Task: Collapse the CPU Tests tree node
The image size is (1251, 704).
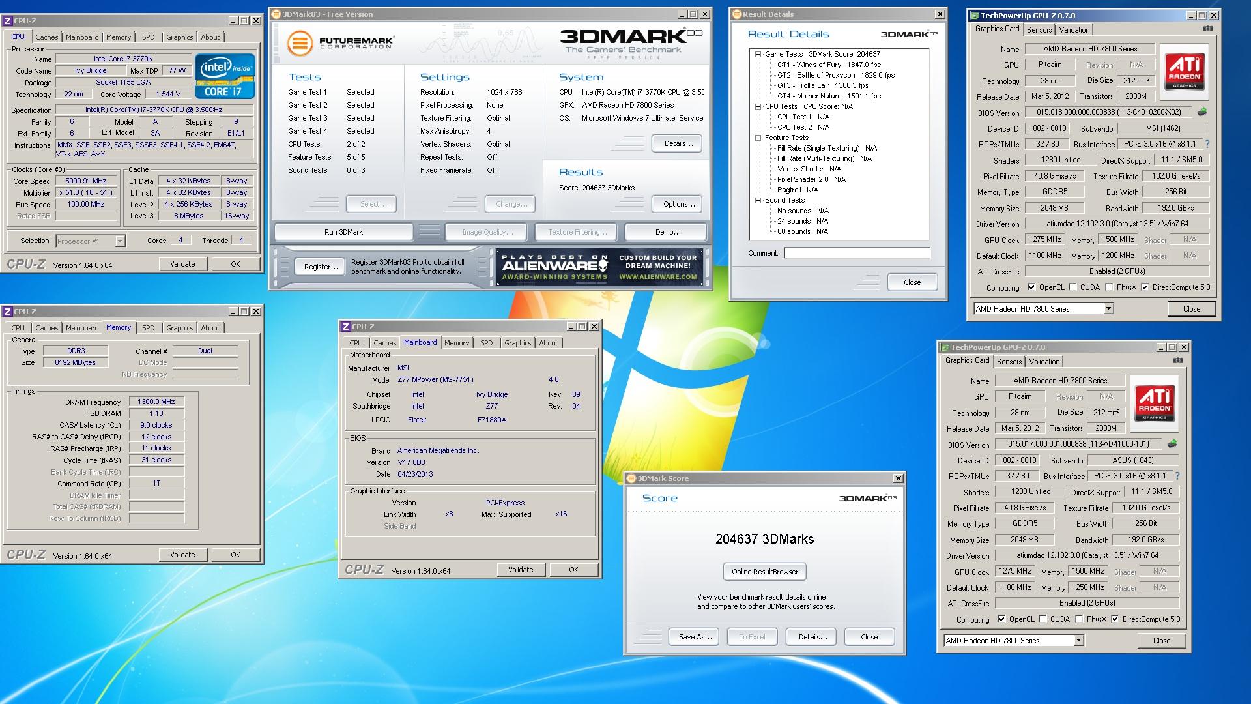Action: 758,106
